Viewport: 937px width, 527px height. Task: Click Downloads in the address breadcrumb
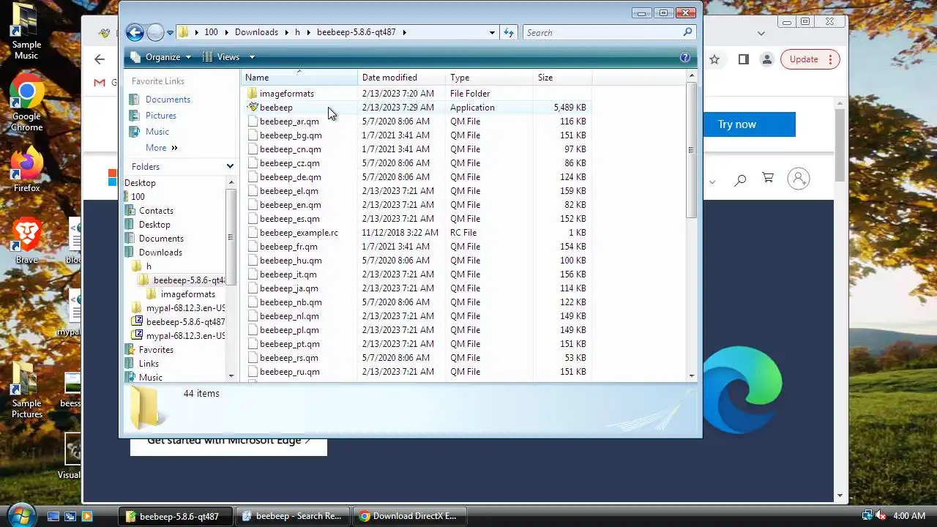click(x=256, y=32)
